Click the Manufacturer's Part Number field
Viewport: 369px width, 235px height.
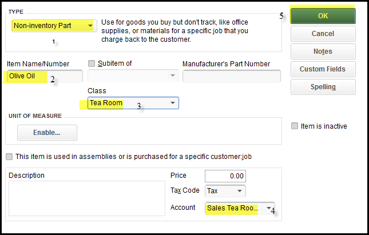231,76
